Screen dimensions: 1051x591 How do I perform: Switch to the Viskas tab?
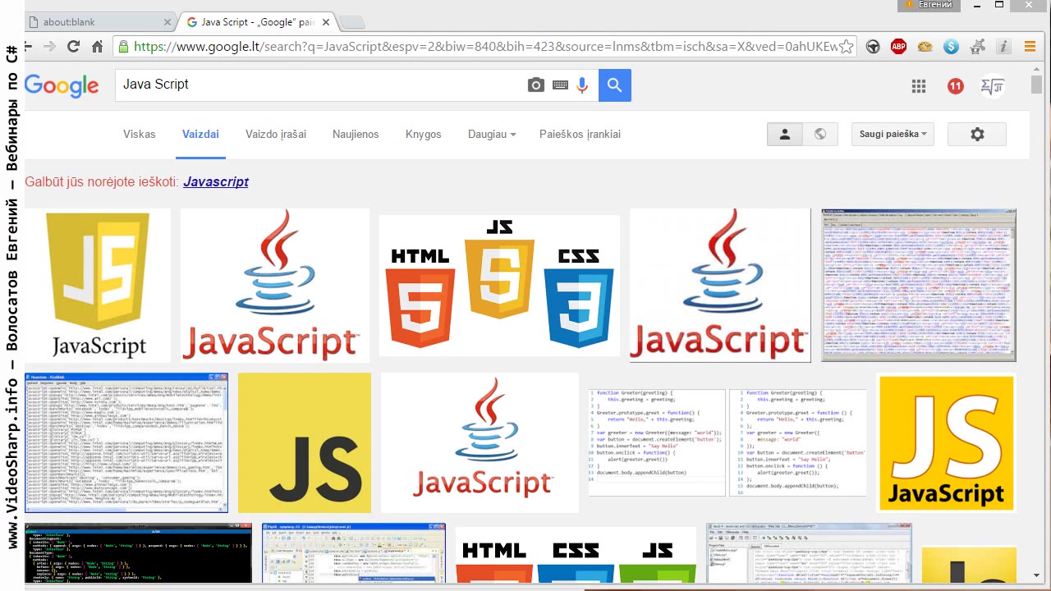point(140,134)
